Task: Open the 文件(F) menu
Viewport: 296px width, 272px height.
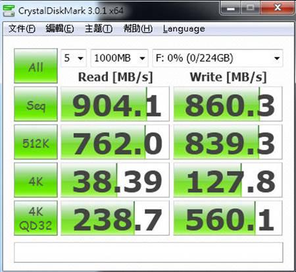Action: [x=22, y=28]
